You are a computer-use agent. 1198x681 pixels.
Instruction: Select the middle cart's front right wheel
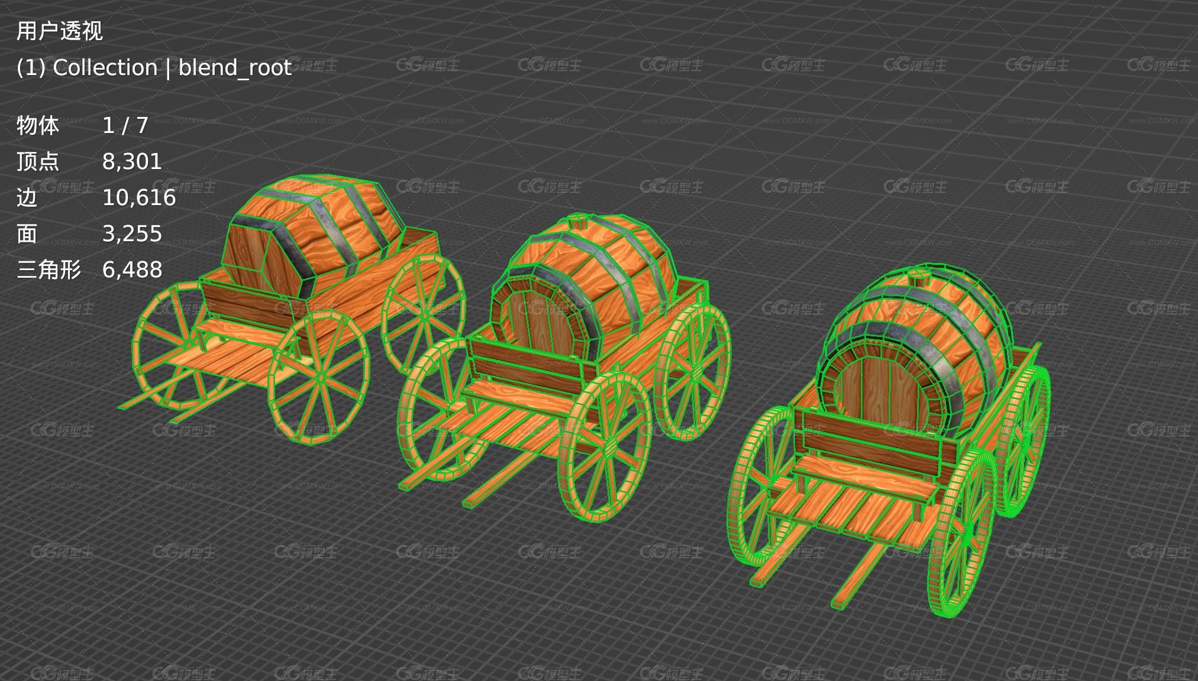[x=605, y=446]
